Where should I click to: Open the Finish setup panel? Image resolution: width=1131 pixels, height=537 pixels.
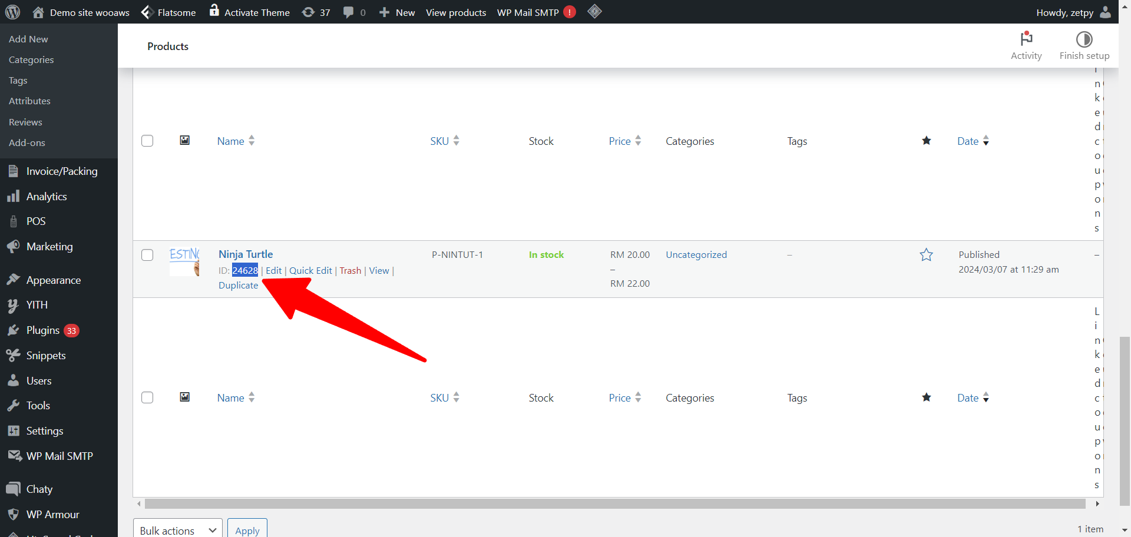tap(1084, 46)
